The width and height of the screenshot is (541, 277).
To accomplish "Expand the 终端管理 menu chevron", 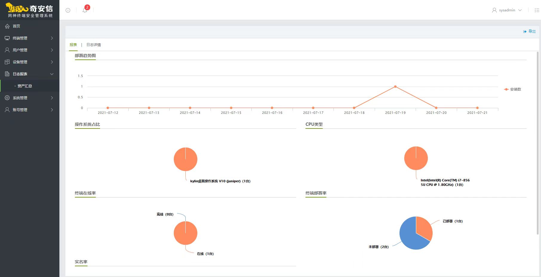I will [x=52, y=38].
